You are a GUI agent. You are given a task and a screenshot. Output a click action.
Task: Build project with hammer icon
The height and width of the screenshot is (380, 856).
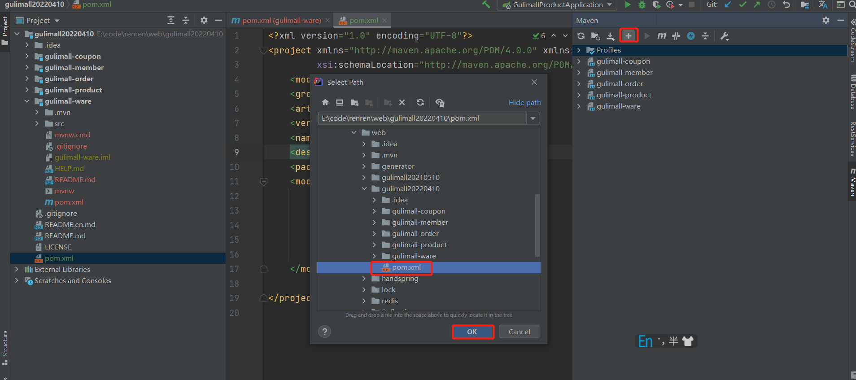click(486, 4)
